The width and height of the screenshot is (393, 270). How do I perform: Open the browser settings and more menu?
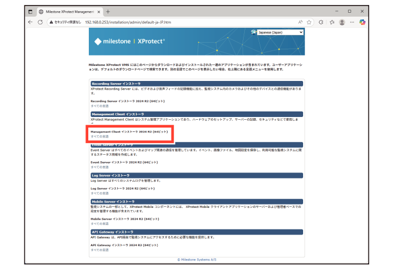pyautogui.click(x=352, y=22)
